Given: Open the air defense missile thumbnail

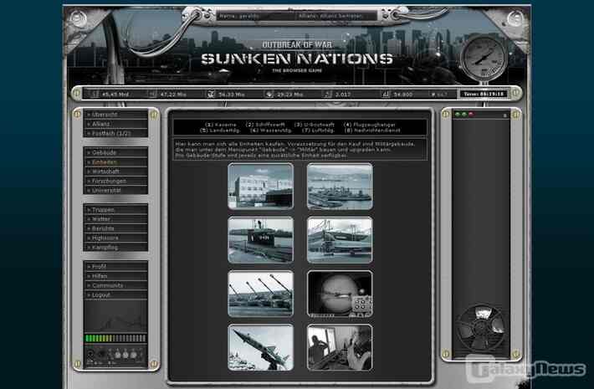Looking at the screenshot, I should point(261,348).
